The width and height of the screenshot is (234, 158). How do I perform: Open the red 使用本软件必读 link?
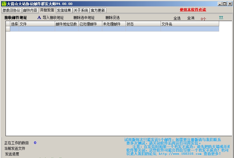tap(193, 10)
